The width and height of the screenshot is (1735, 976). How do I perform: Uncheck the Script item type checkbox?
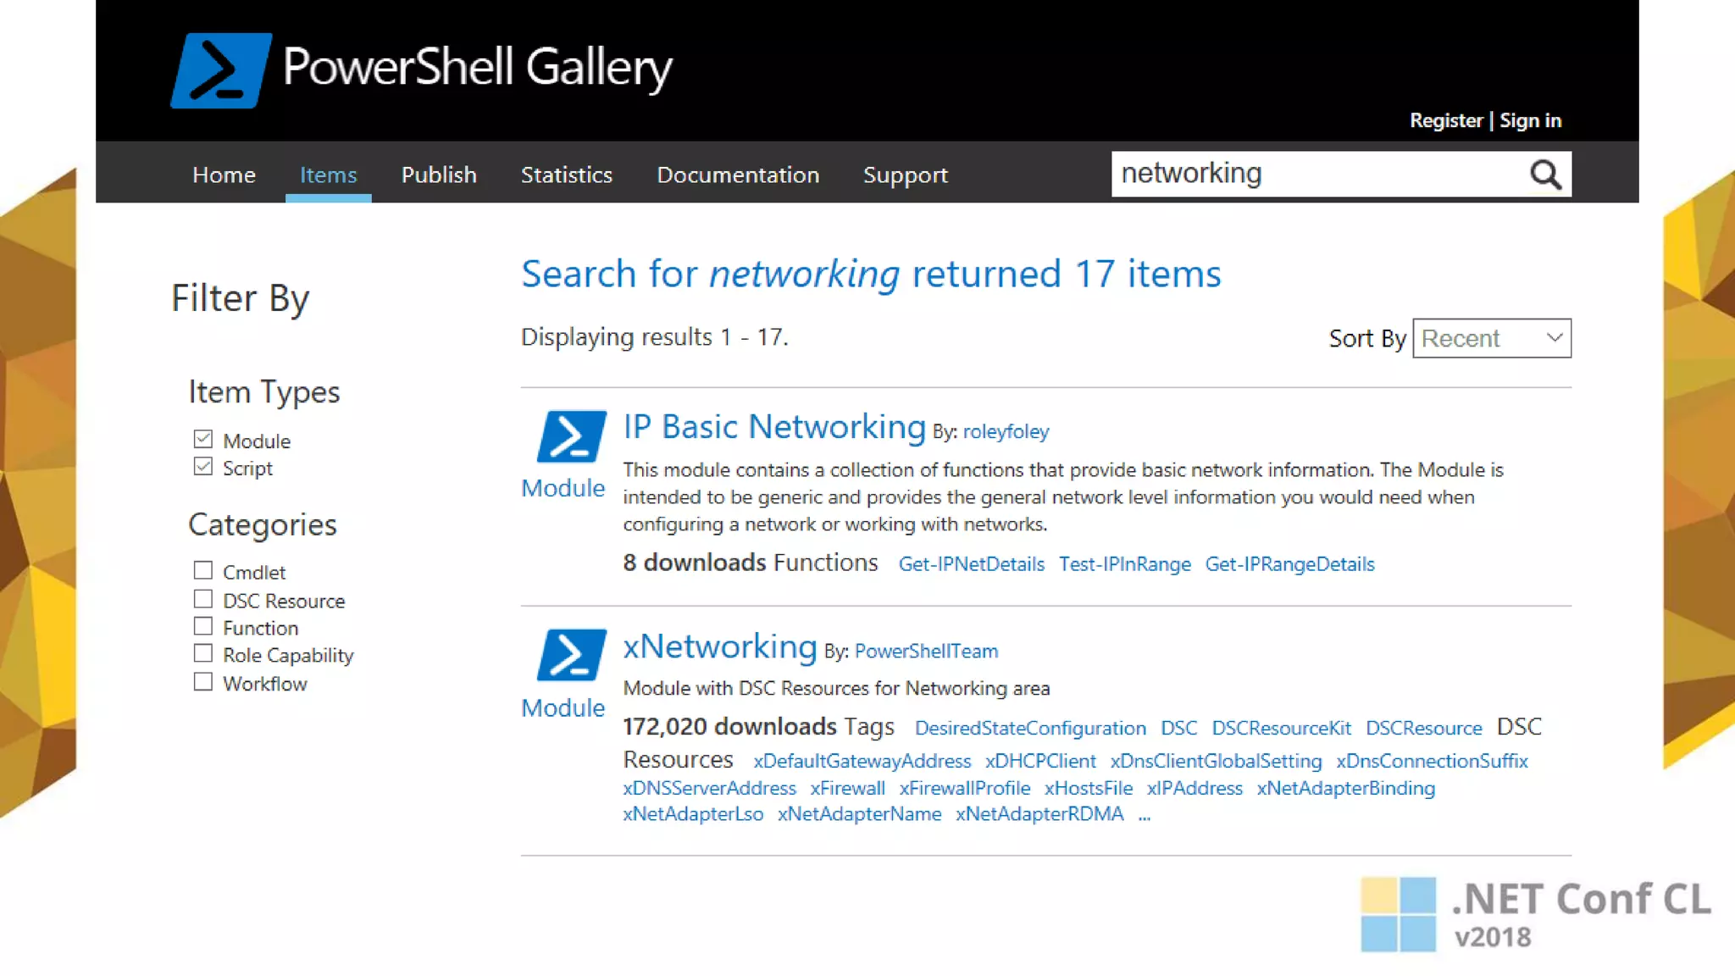pos(203,467)
